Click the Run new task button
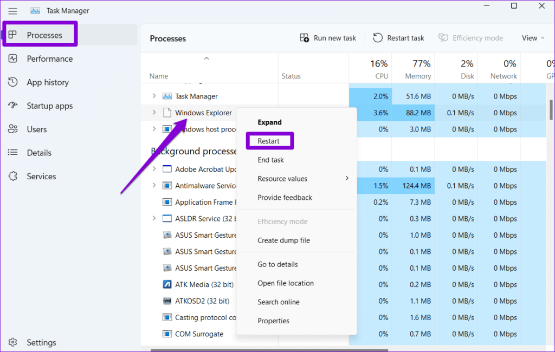Image resolution: width=555 pixels, height=352 pixels. point(327,37)
